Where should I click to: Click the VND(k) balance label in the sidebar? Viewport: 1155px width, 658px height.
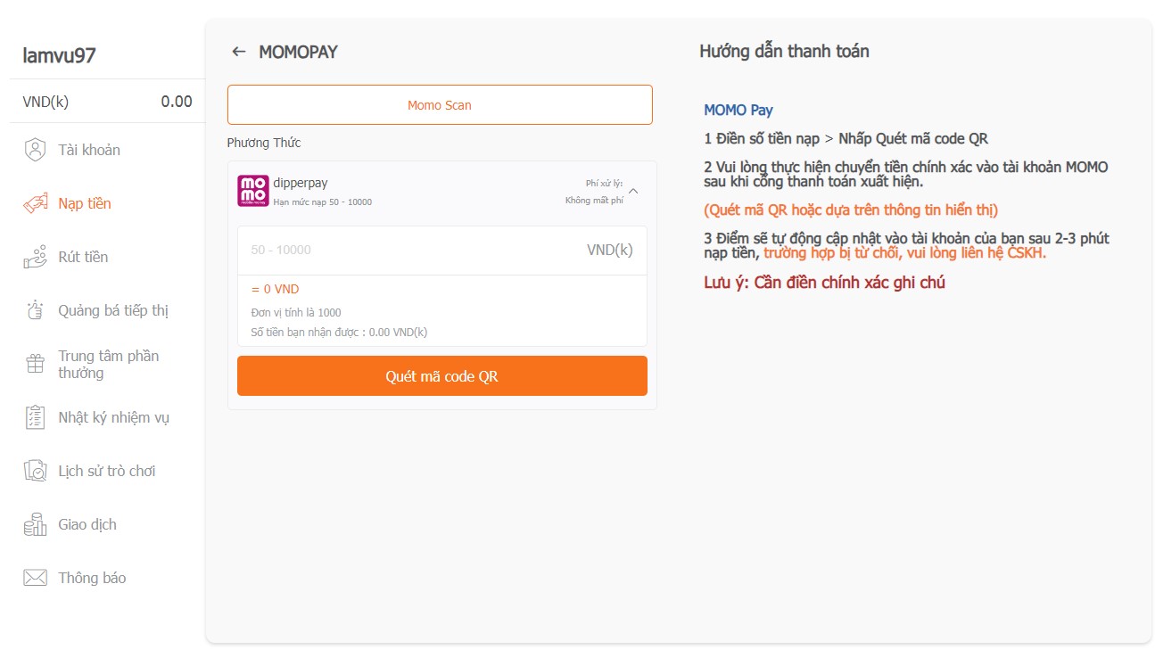[45, 102]
